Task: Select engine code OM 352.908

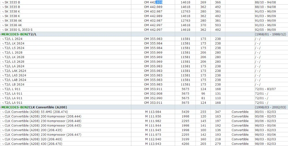Action: (153, 94)
